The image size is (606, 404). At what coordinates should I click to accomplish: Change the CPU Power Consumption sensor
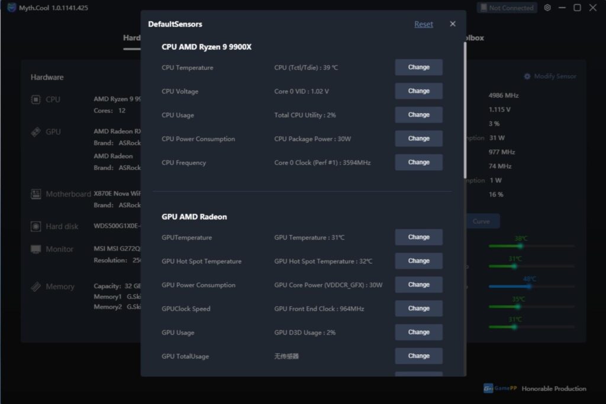(x=418, y=139)
